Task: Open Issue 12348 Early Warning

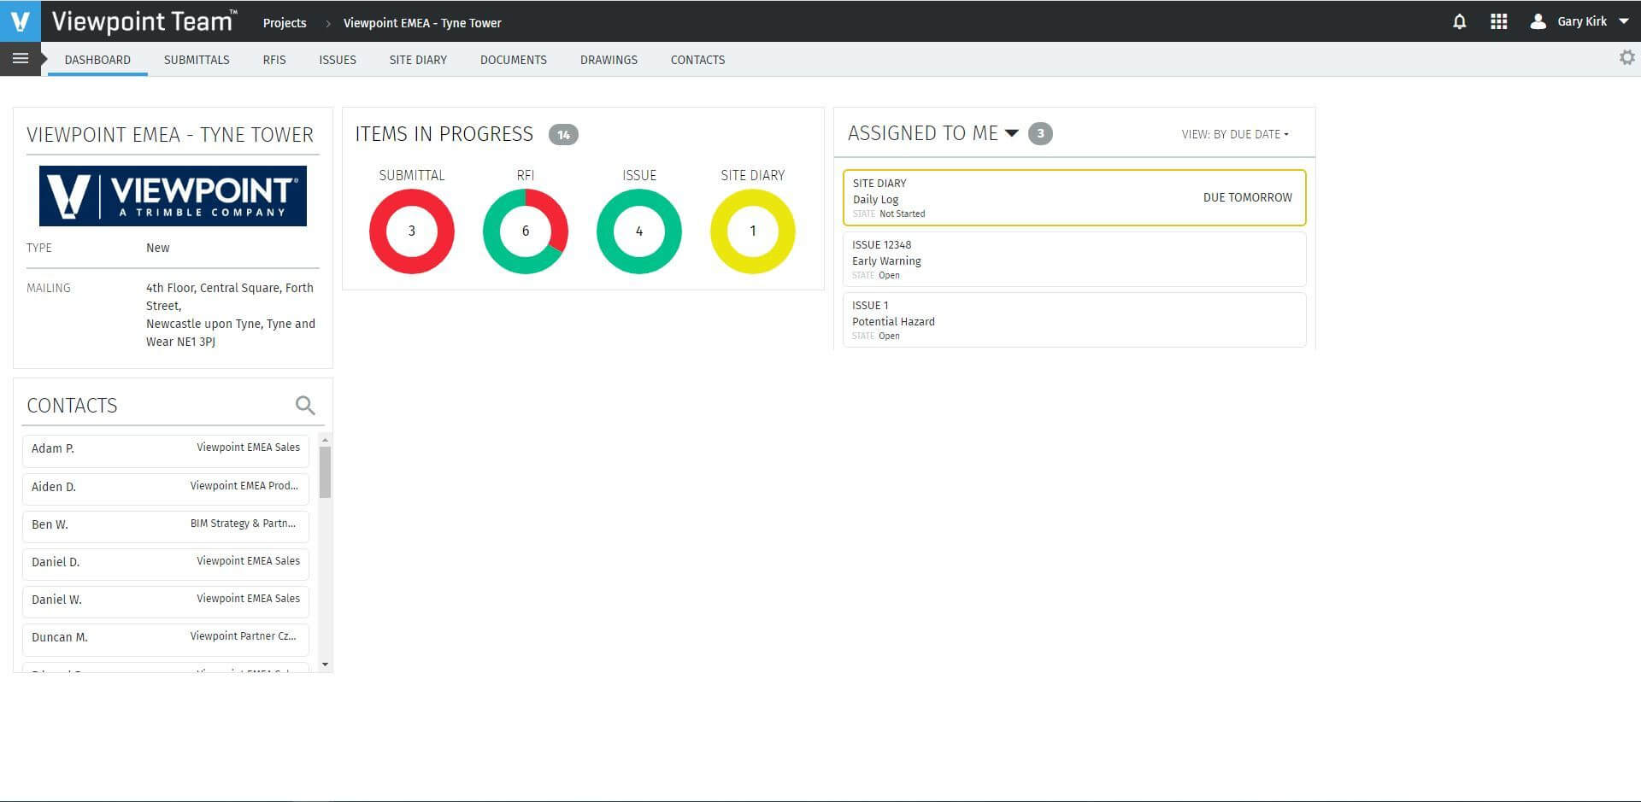Action: (x=1074, y=259)
